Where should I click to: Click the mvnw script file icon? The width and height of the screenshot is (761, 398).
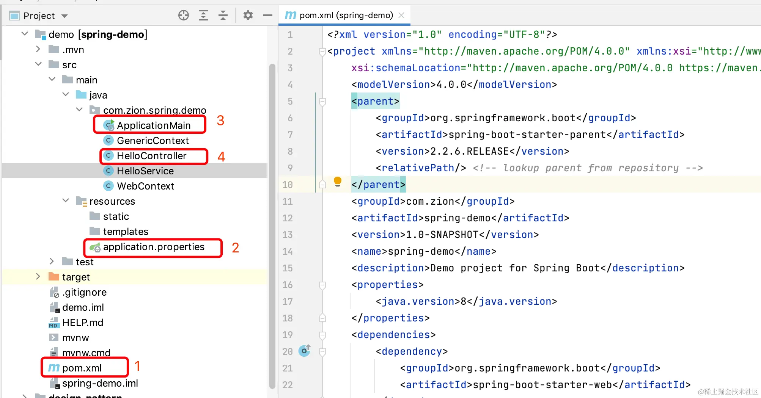pyautogui.click(x=54, y=337)
